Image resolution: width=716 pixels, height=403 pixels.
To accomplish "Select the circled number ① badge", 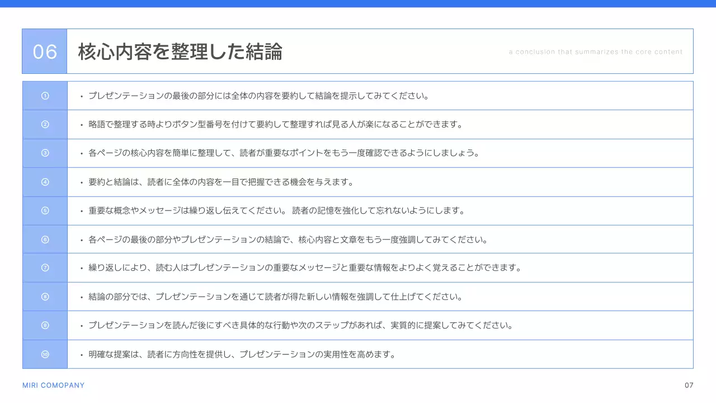I will (x=44, y=95).
